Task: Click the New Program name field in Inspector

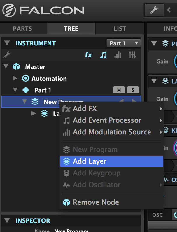Action: (71, 230)
